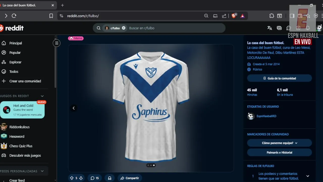Open the extensions puzzle icon
This screenshot has width=323, height=182.
click(272, 16)
